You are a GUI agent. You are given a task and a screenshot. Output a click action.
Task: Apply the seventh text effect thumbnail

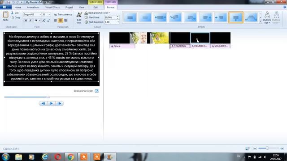point(221,17)
